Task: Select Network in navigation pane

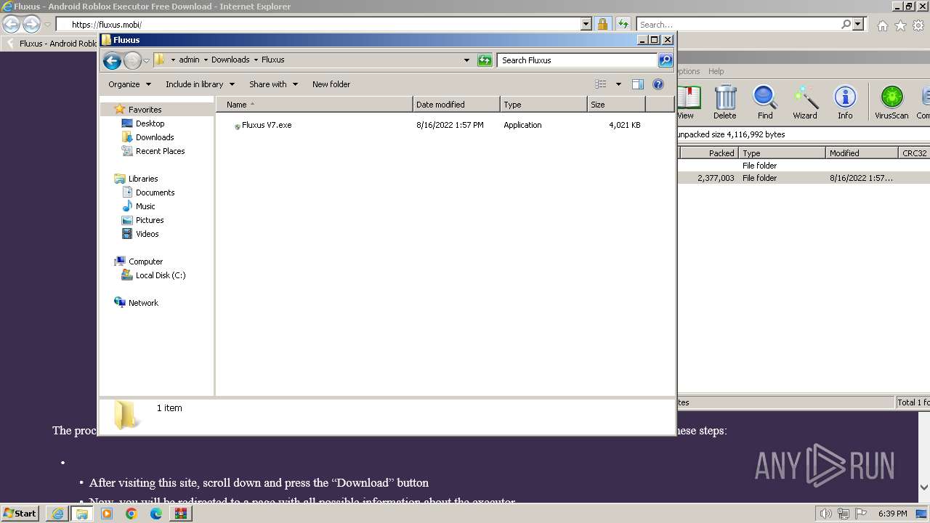Action: coord(143,303)
